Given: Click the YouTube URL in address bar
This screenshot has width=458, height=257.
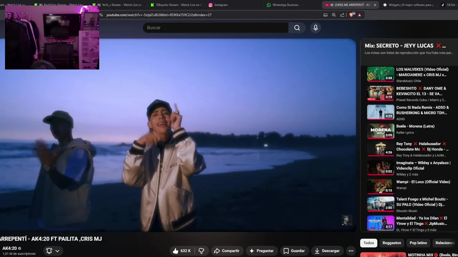Looking at the screenshot, I should point(159,15).
